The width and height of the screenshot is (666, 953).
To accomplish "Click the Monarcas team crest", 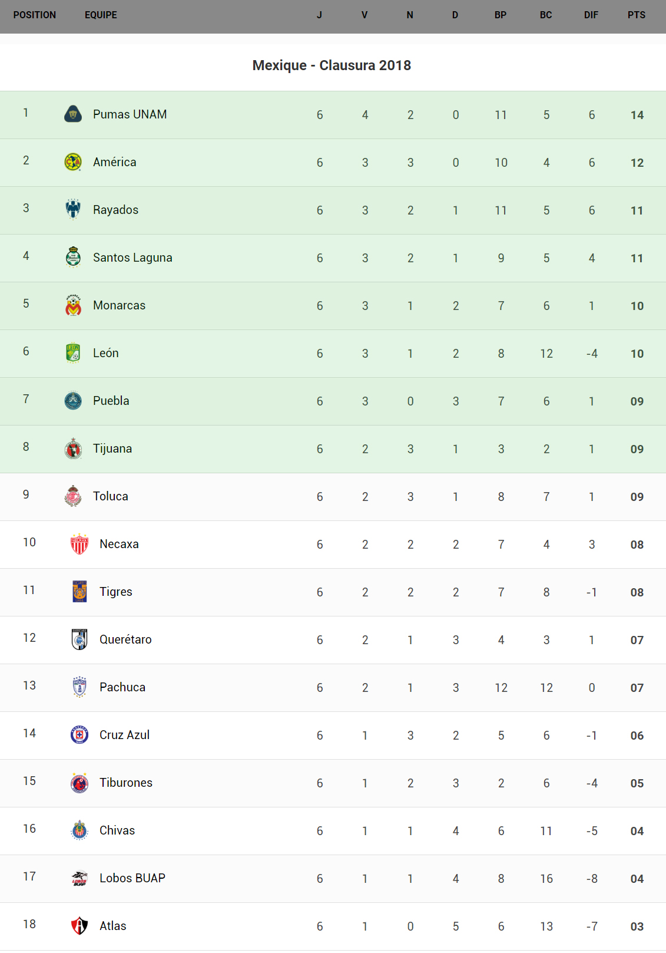I will (x=73, y=305).
